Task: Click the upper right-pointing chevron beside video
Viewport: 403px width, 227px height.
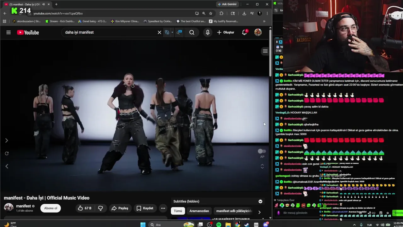Action: click(x=7, y=141)
